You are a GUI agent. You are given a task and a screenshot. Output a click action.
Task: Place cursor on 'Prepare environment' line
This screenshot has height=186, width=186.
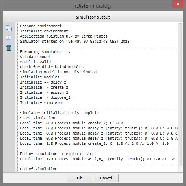(41, 26)
